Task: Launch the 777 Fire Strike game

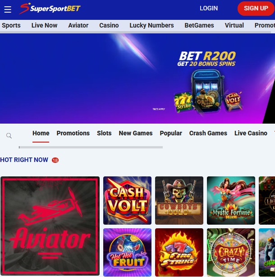Action: click(x=179, y=252)
